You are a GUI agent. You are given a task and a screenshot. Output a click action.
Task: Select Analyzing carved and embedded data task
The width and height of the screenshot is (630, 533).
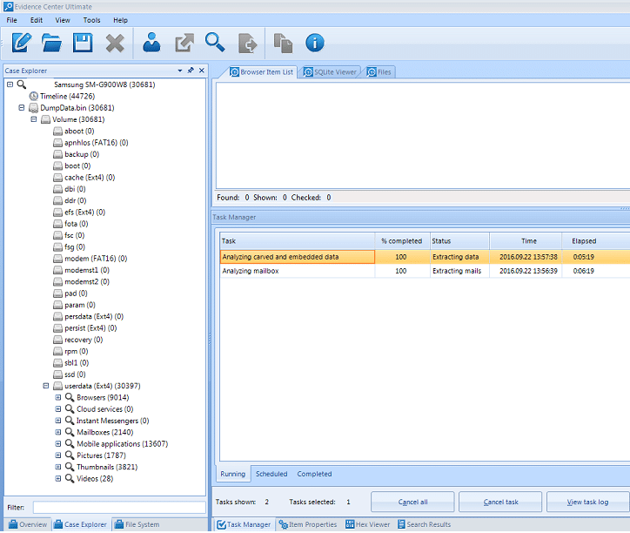point(425,257)
